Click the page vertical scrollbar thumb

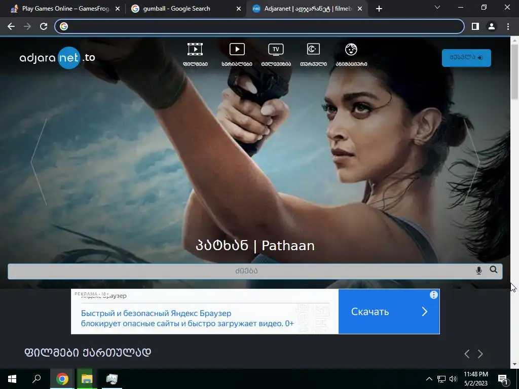tap(514, 71)
